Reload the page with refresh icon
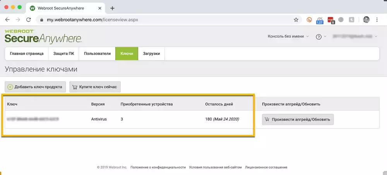This screenshot has height=175, width=387. pos(29,20)
